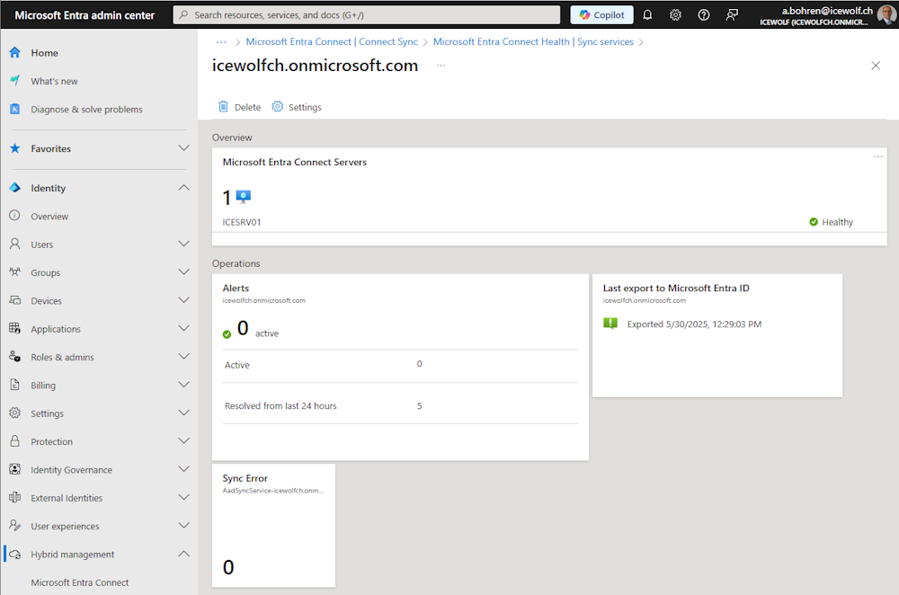Click Diagnose & solve problems icon

click(x=15, y=109)
